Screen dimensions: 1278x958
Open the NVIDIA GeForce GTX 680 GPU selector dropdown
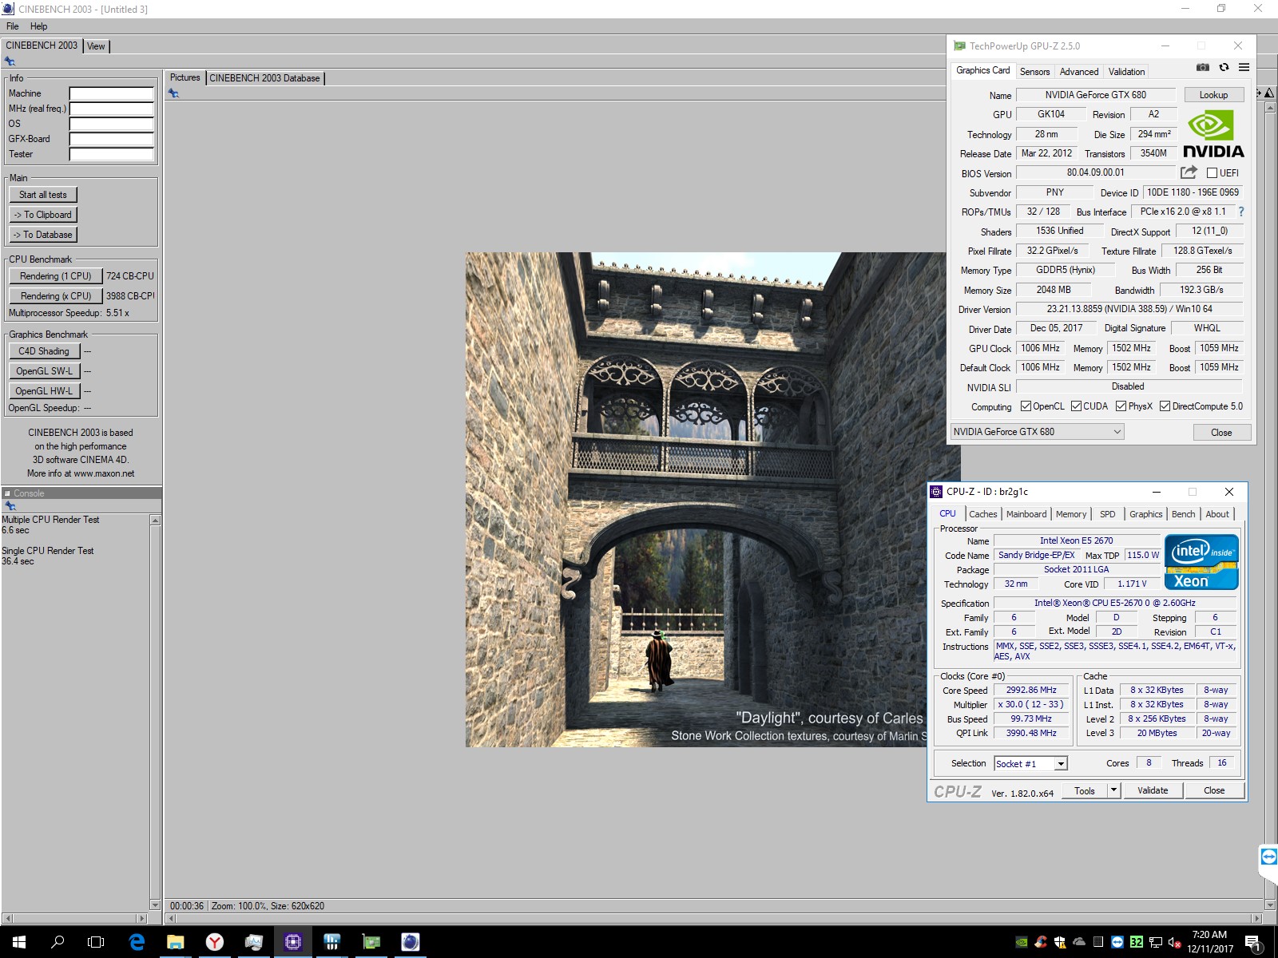tap(1037, 432)
